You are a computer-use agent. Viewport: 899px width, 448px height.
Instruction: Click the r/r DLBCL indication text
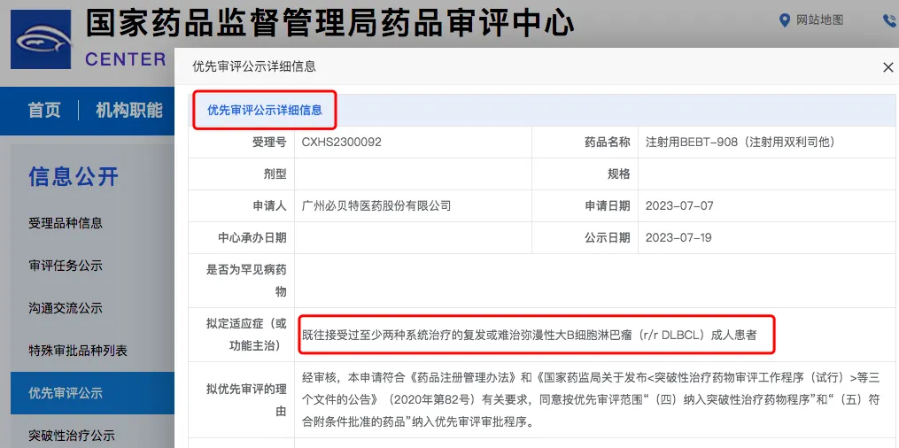coord(530,335)
